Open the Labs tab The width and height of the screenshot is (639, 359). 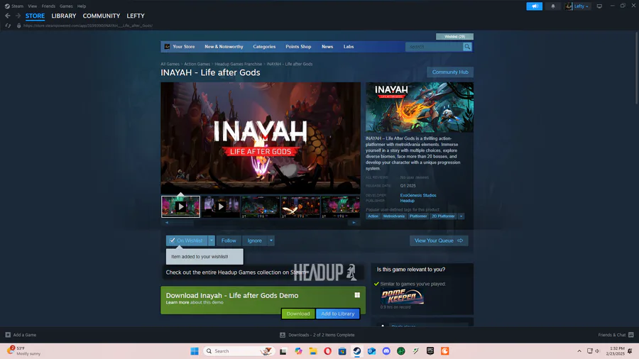[x=349, y=47]
